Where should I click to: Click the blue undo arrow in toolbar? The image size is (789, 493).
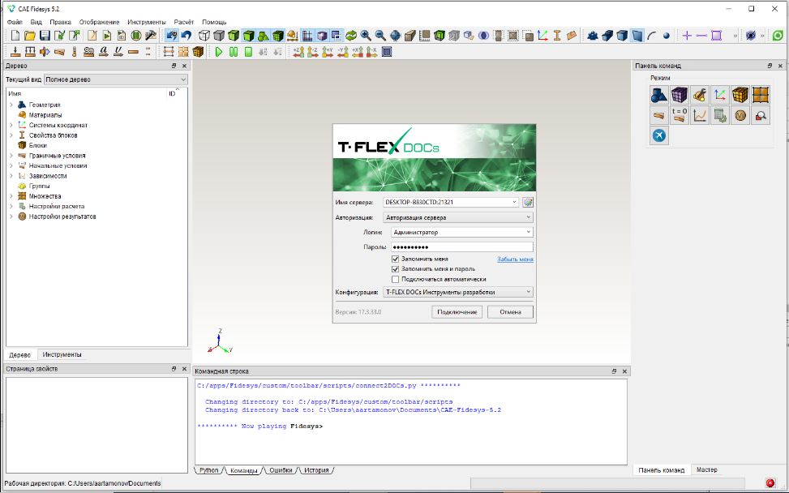point(187,36)
